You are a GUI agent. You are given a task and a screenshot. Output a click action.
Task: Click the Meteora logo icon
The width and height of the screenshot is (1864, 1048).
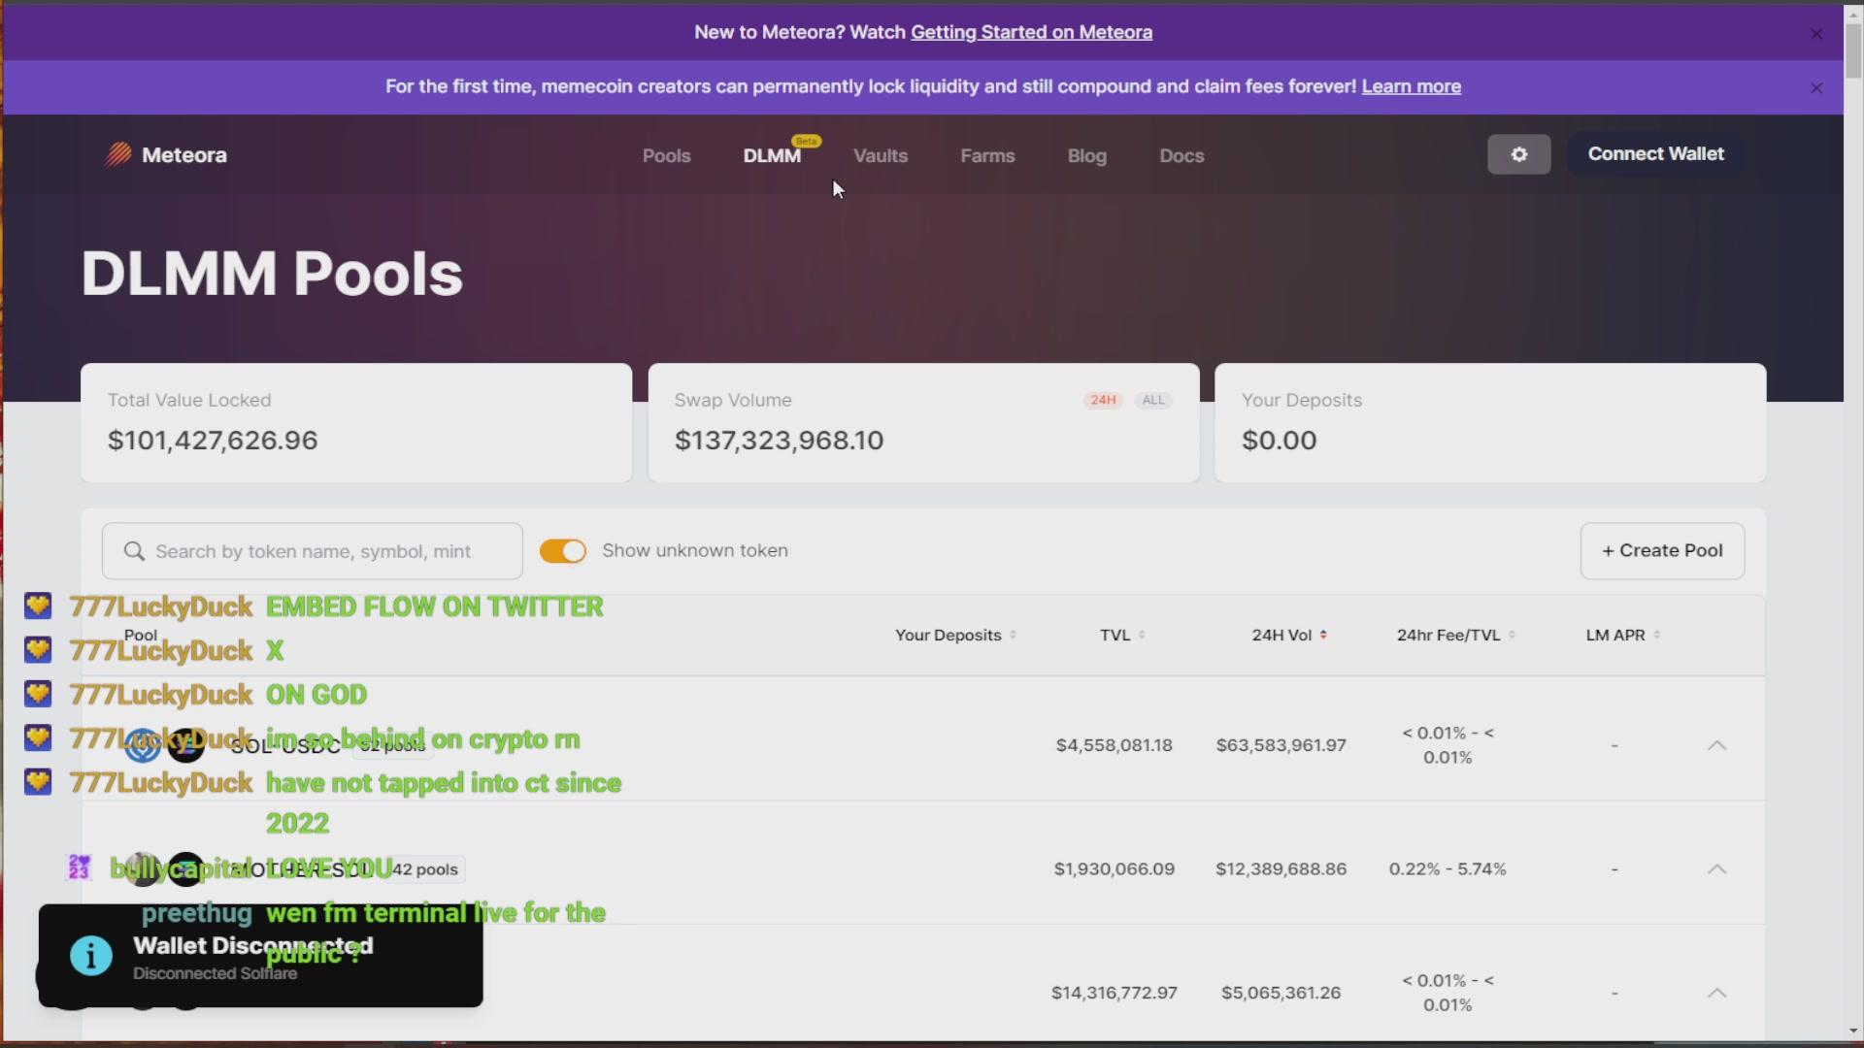tap(118, 155)
